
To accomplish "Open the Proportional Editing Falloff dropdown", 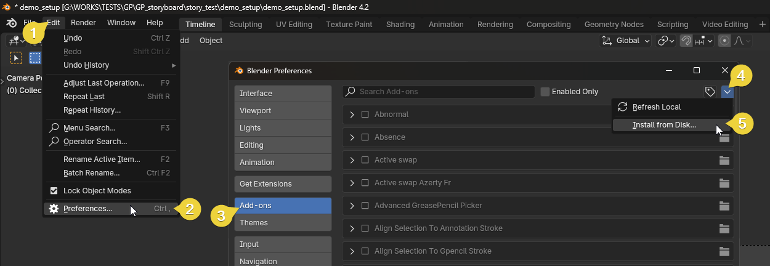I will point(742,41).
